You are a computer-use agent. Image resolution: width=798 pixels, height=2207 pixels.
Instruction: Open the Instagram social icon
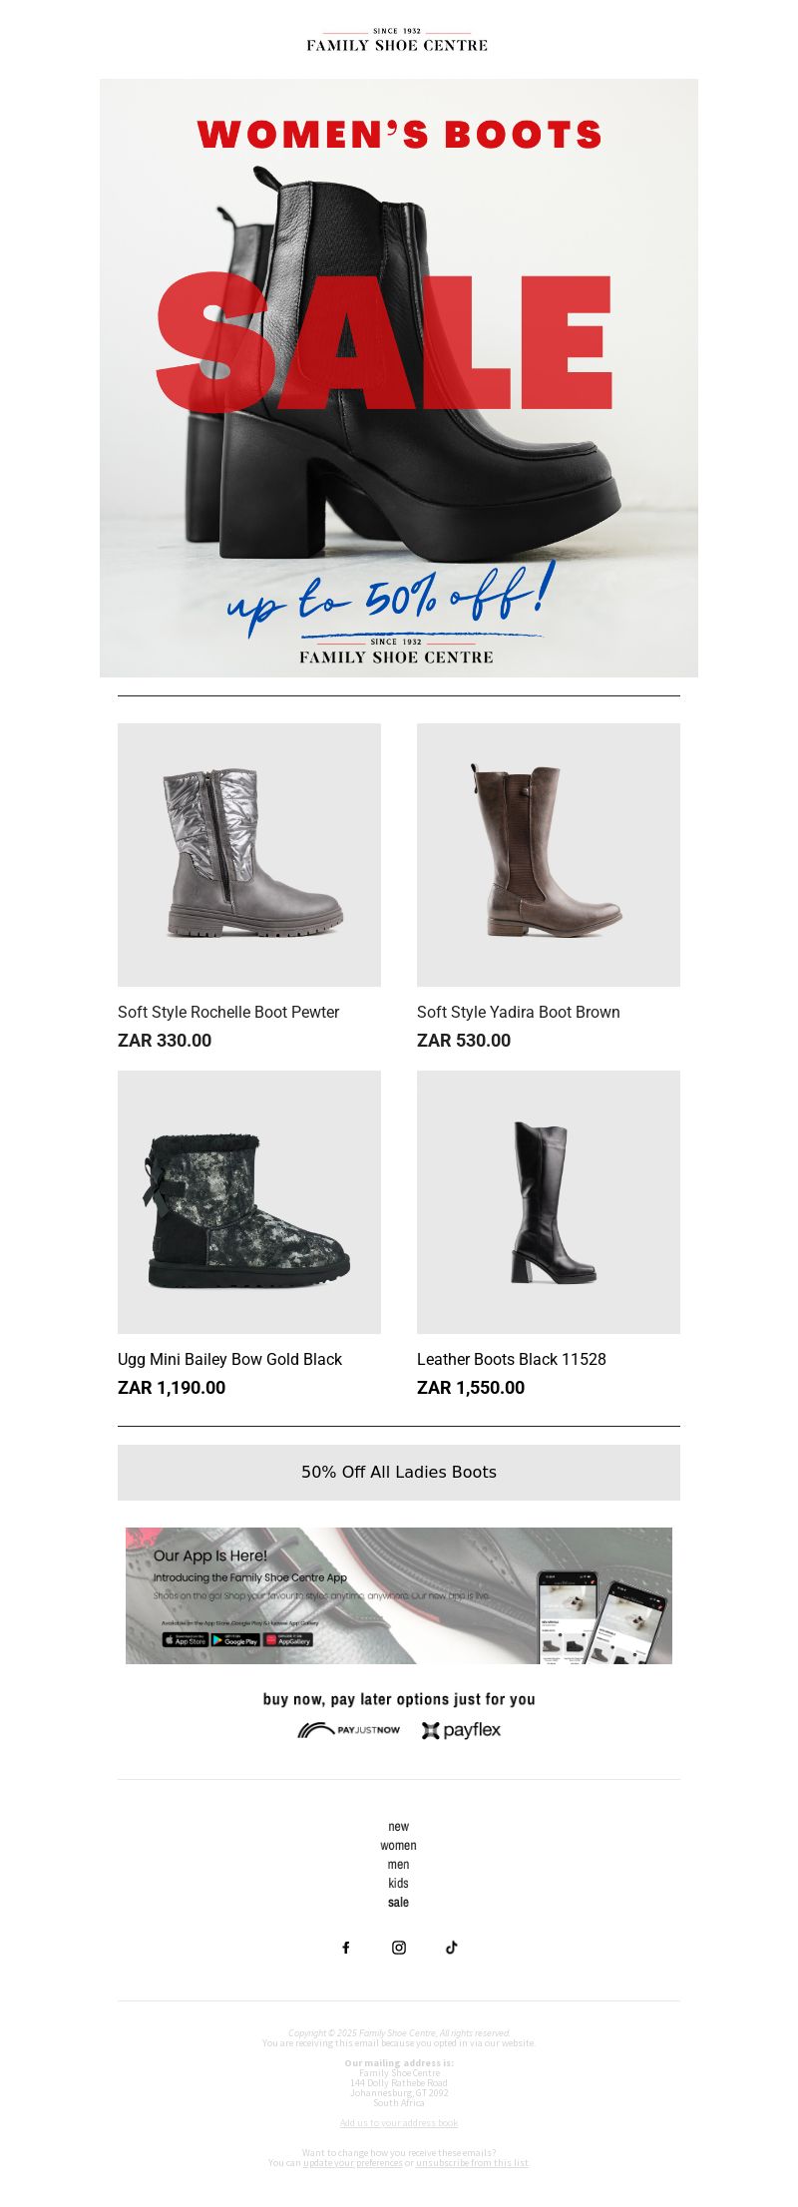(399, 1948)
